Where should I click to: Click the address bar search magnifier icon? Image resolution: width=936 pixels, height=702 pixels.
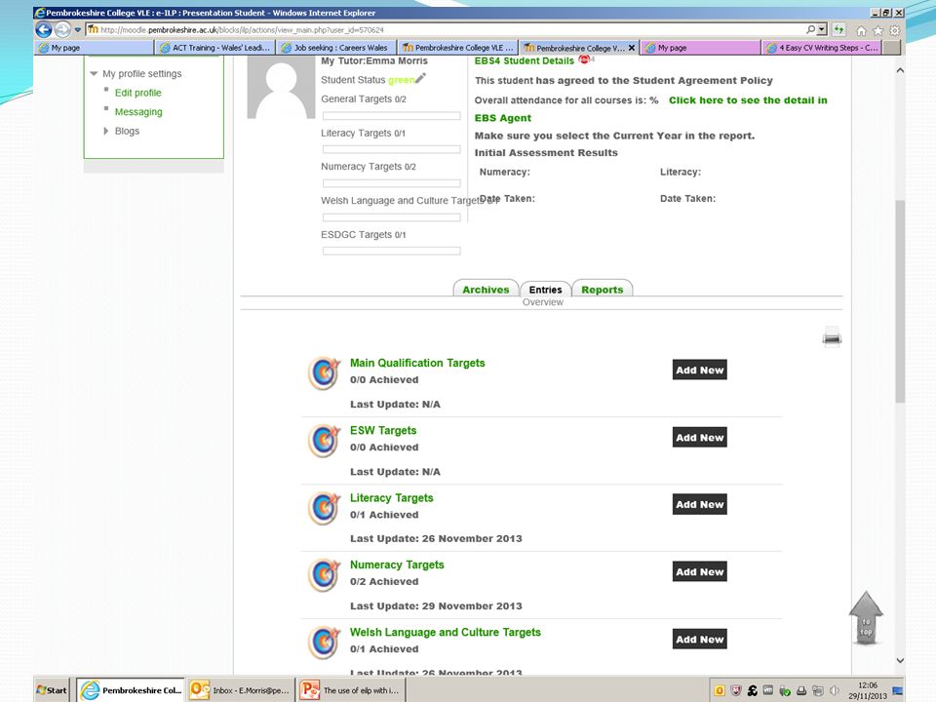[x=810, y=29]
